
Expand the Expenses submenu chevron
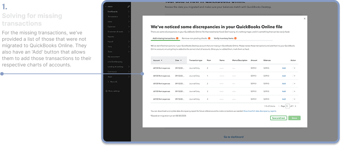[x=129, y=27]
